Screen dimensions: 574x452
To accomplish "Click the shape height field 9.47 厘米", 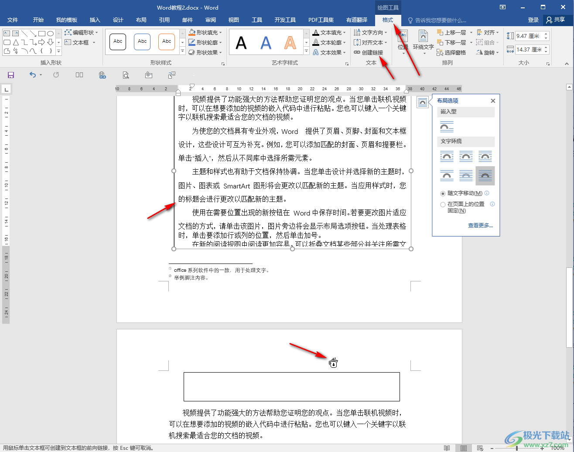I will pyautogui.click(x=529, y=36).
